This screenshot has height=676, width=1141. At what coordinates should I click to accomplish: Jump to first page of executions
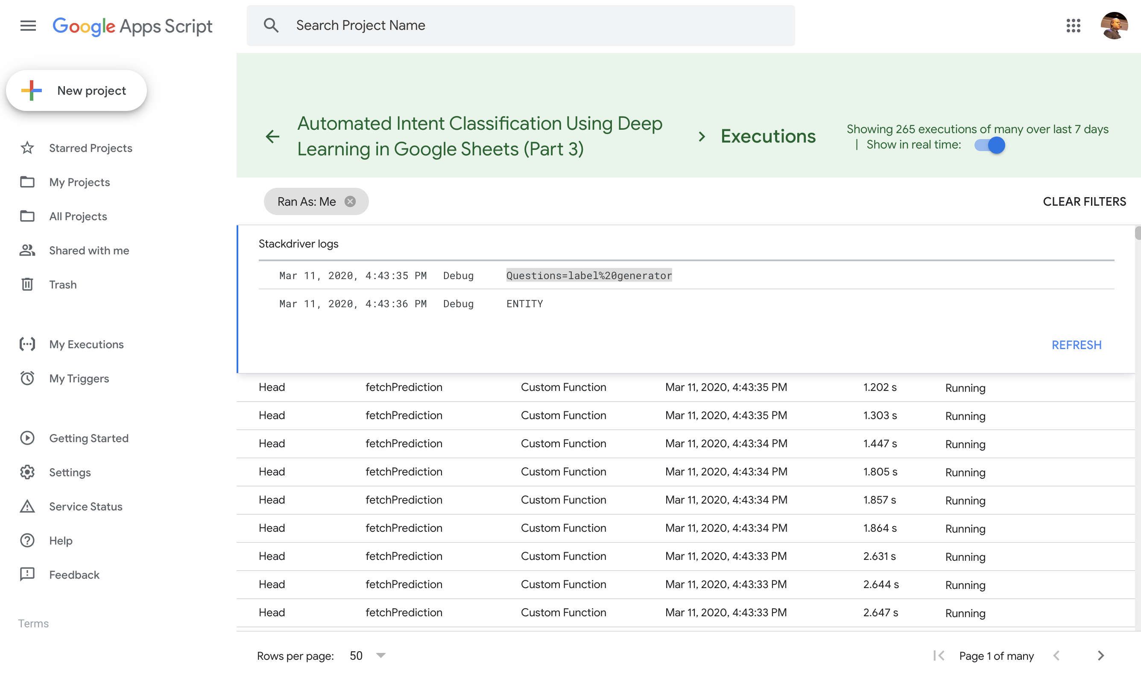tap(938, 656)
